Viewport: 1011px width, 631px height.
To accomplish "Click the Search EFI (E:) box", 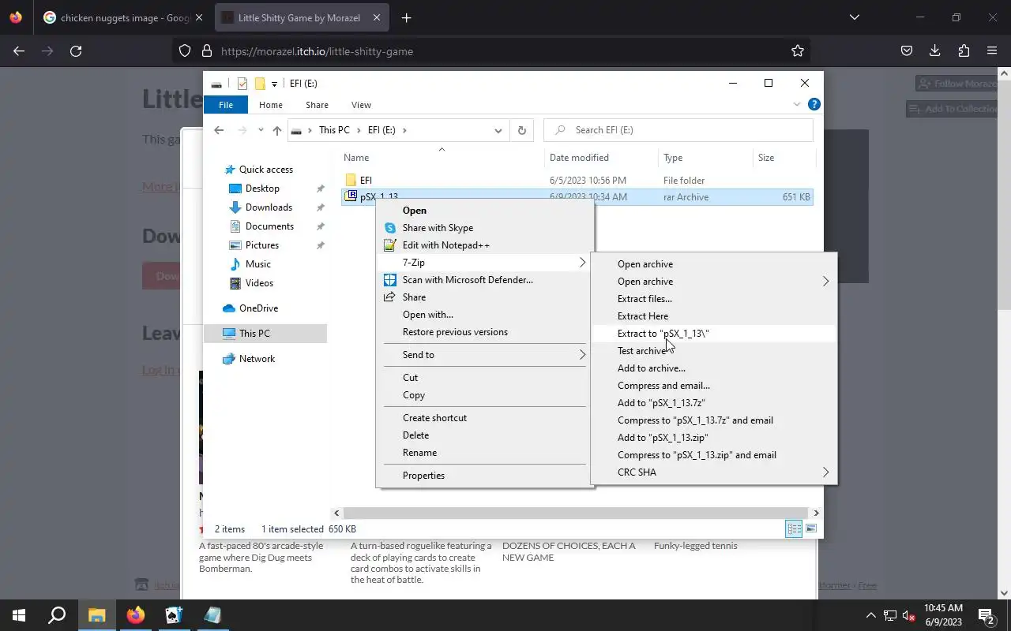I will point(678,130).
